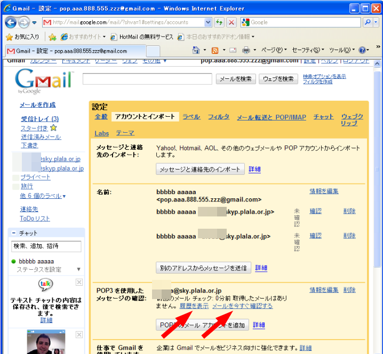Click メールを作成 compose link
This screenshot has width=383, height=354.
[38, 105]
